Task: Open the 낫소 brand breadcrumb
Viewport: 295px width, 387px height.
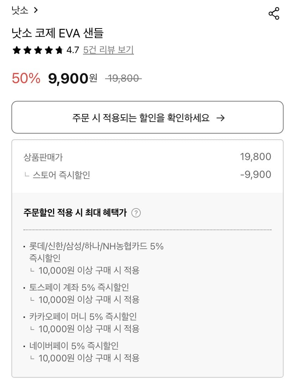Action: point(20,10)
